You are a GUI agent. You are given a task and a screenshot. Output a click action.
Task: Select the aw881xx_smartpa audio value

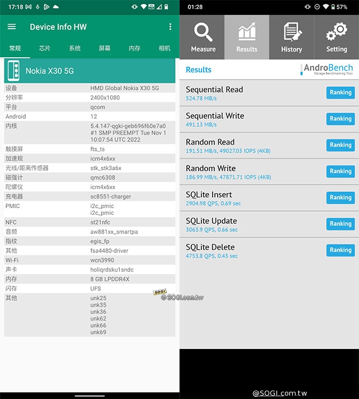pos(114,232)
